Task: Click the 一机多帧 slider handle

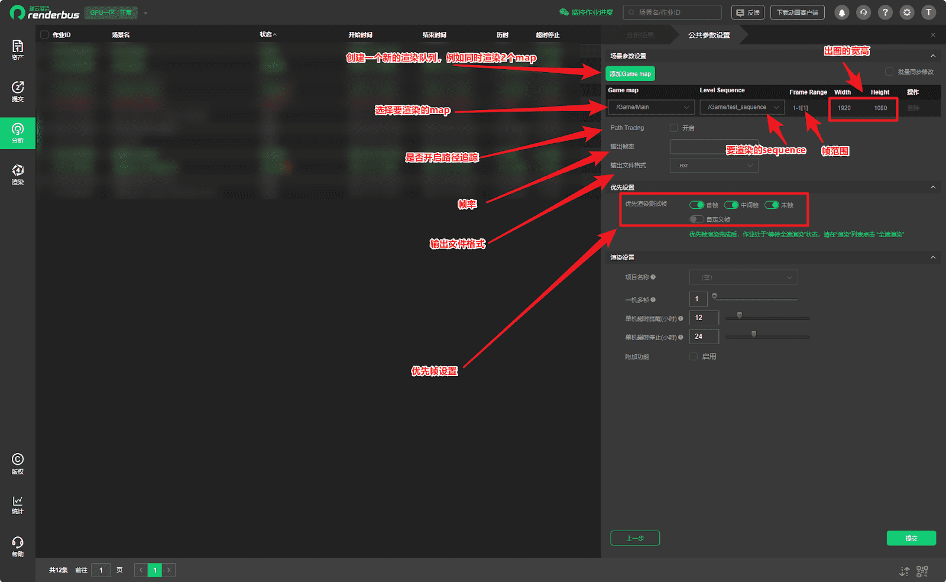Action: tap(714, 296)
